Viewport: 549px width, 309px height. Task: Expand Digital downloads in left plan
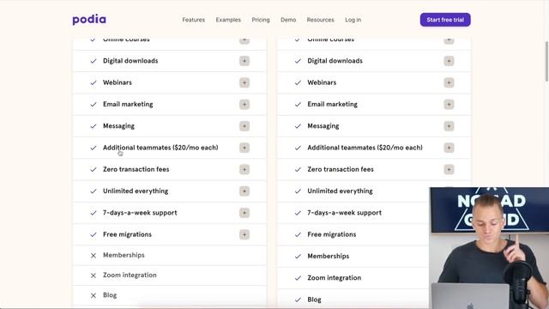(244, 61)
